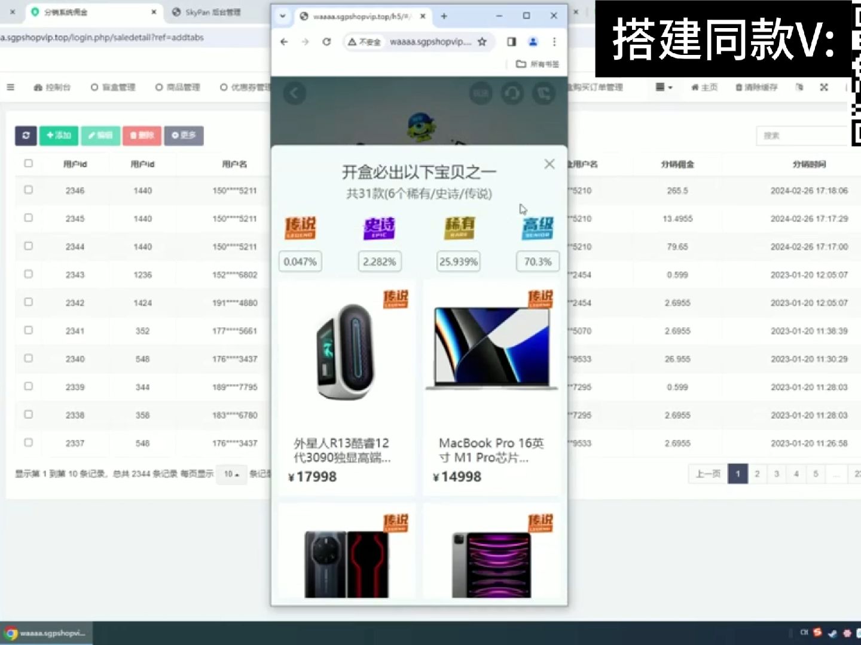Viewport: 861px width, 645px height.
Task: Open the 外星人R13 product card
Action: pos(346,388)
